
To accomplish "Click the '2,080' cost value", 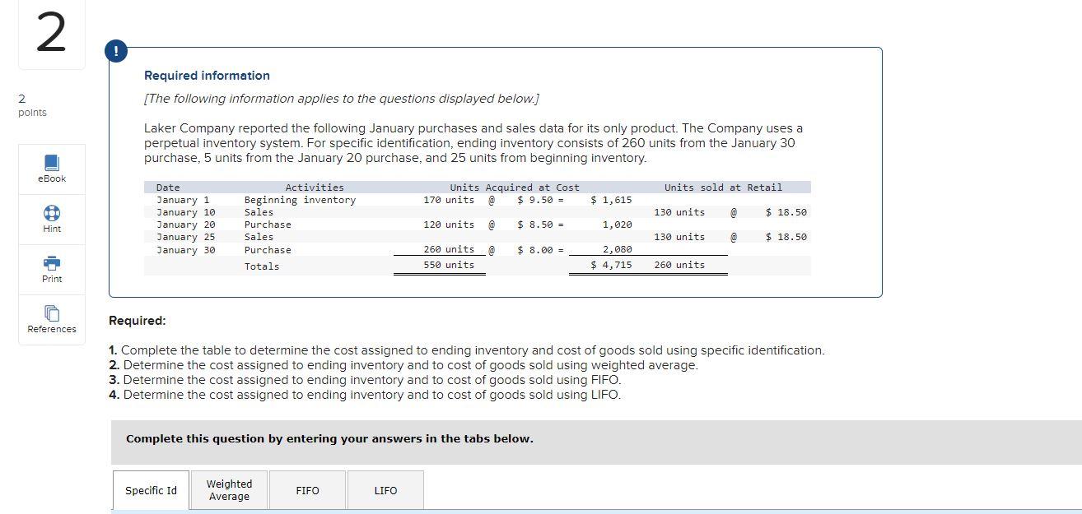I will (618, 249).
